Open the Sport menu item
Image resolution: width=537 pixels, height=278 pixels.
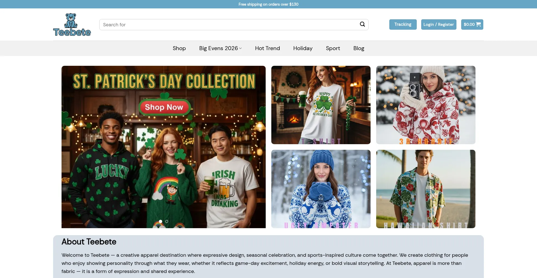[333, 48]
